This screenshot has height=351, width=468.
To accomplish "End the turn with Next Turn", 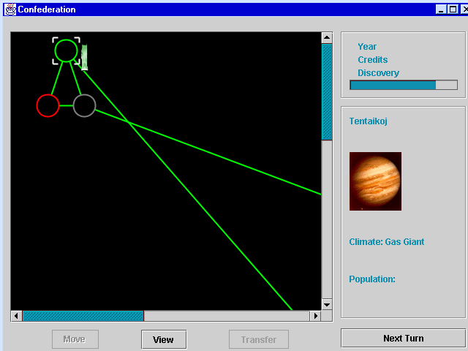I will [x=403, y=338].
